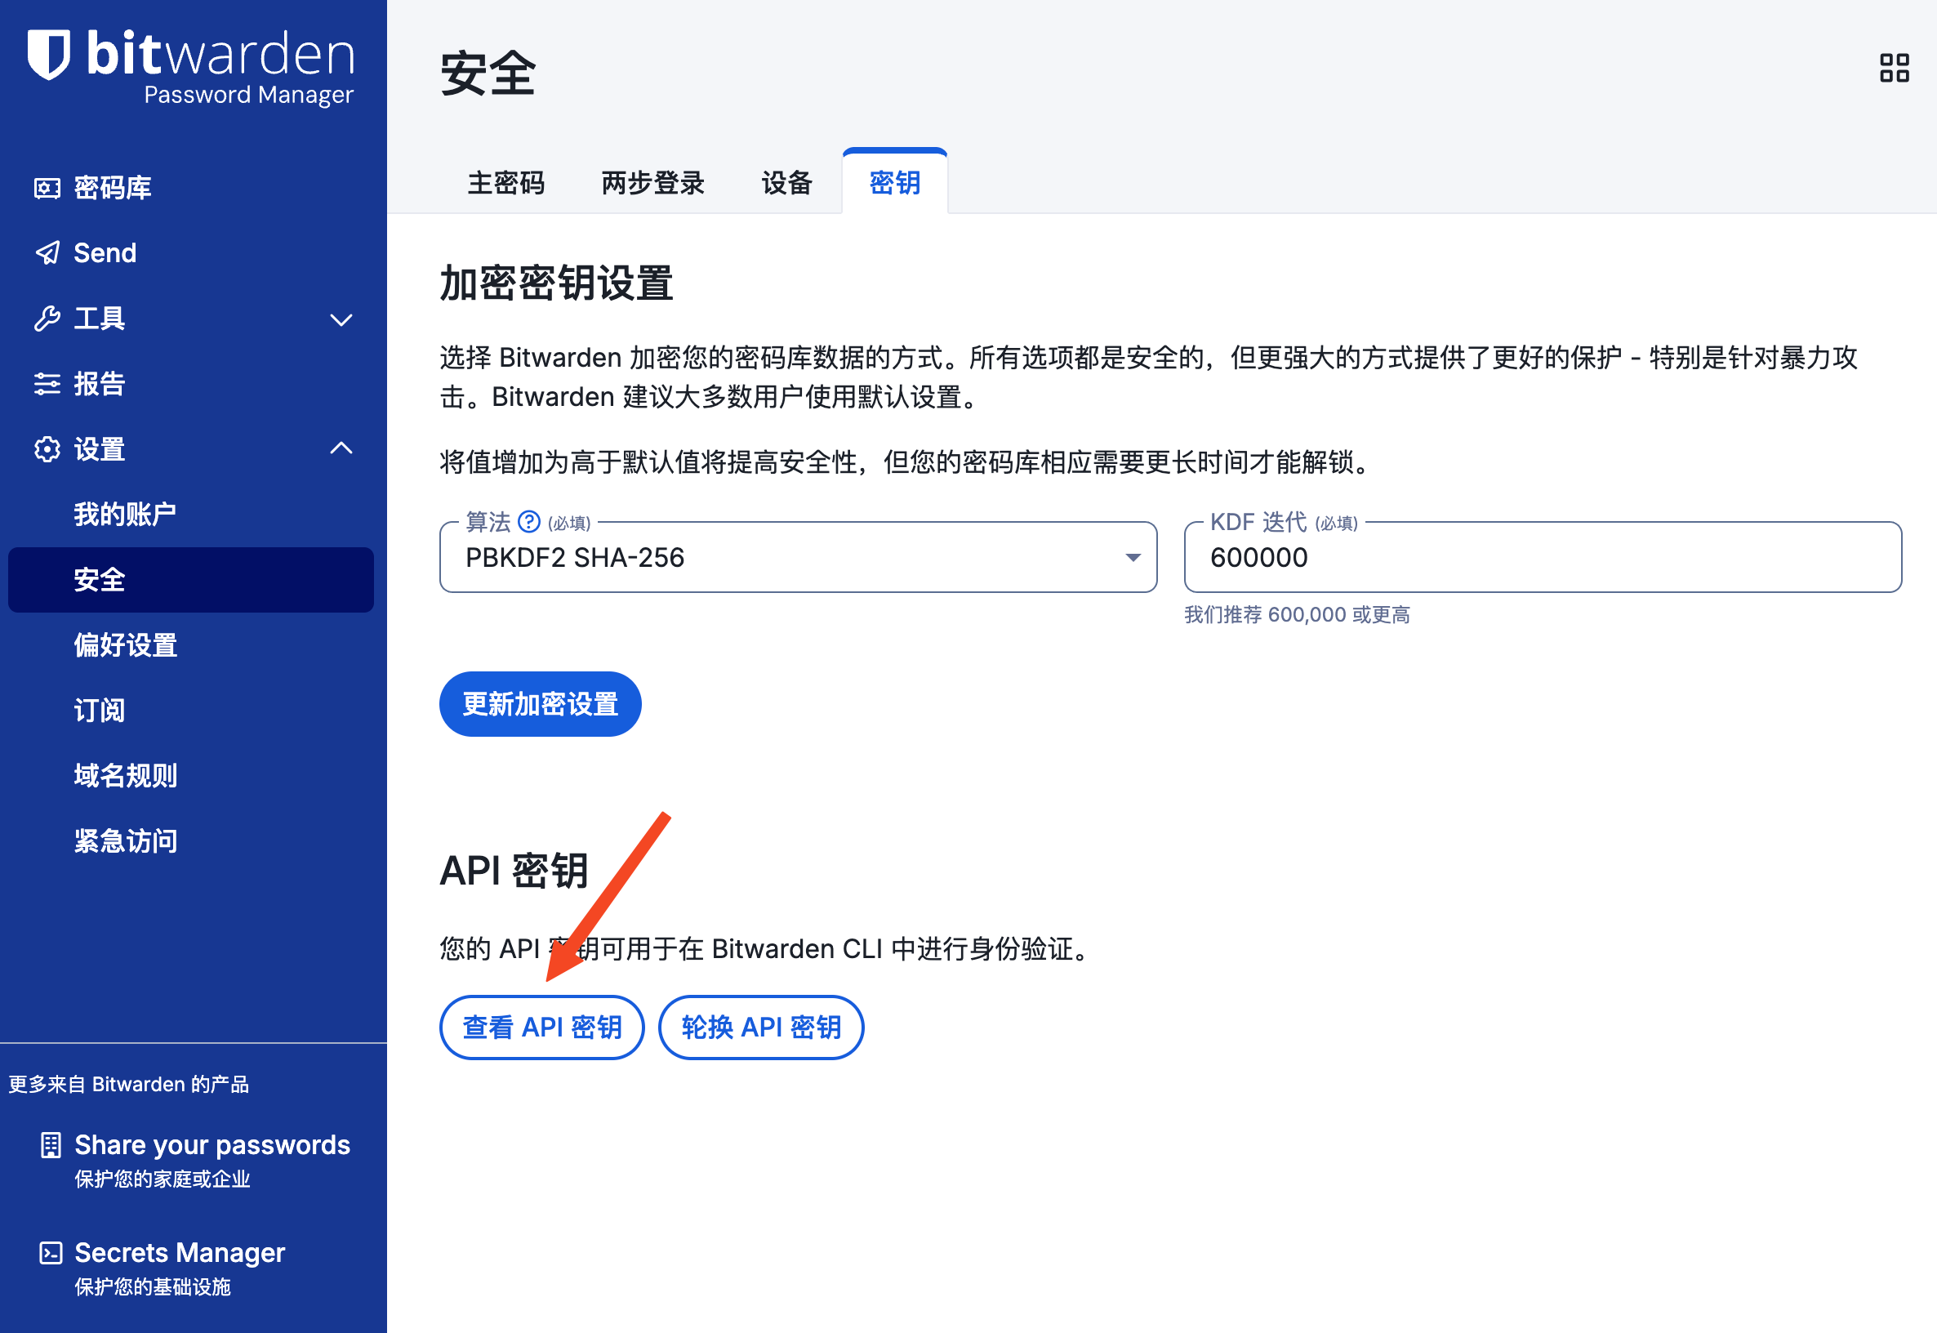Click the 轮换 API 密钥 button
The height and width of the screenshot is (1333, 1937).
point(761,1028)
